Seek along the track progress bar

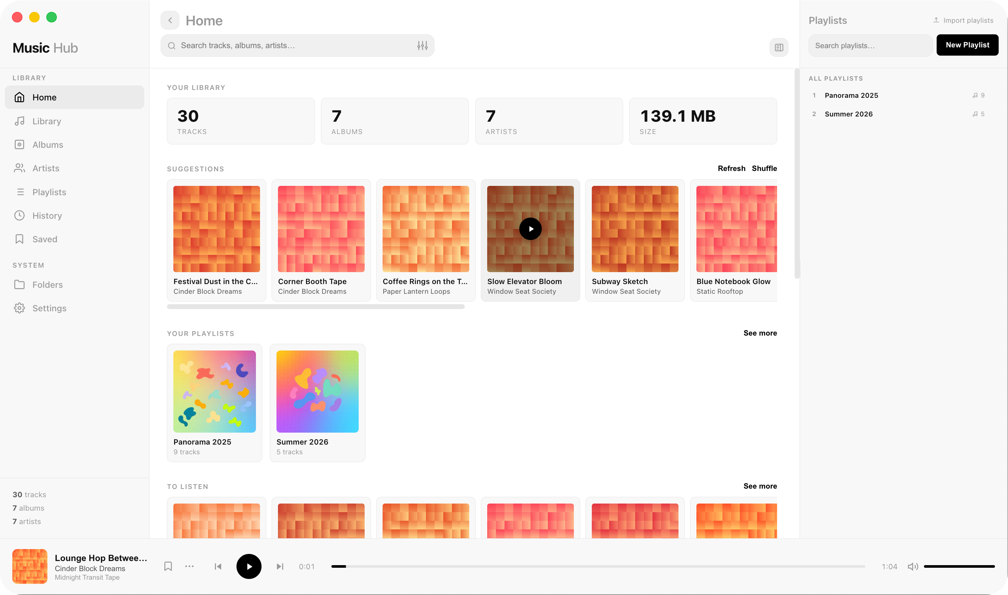(x=598, y=567)
